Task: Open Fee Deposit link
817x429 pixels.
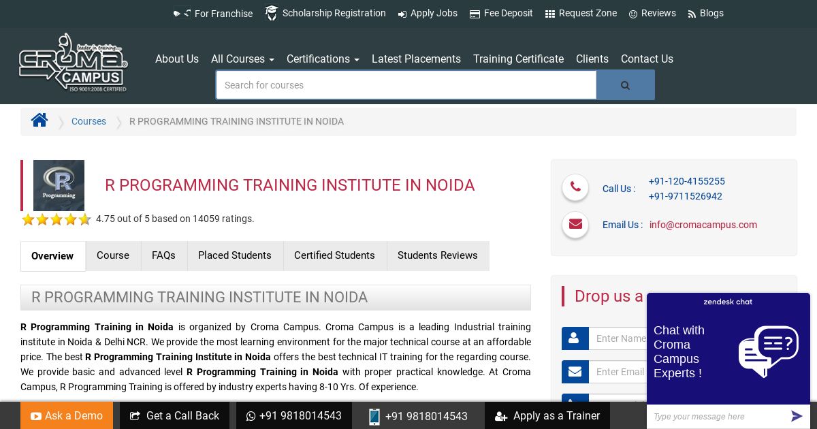Action: point(501,13)
